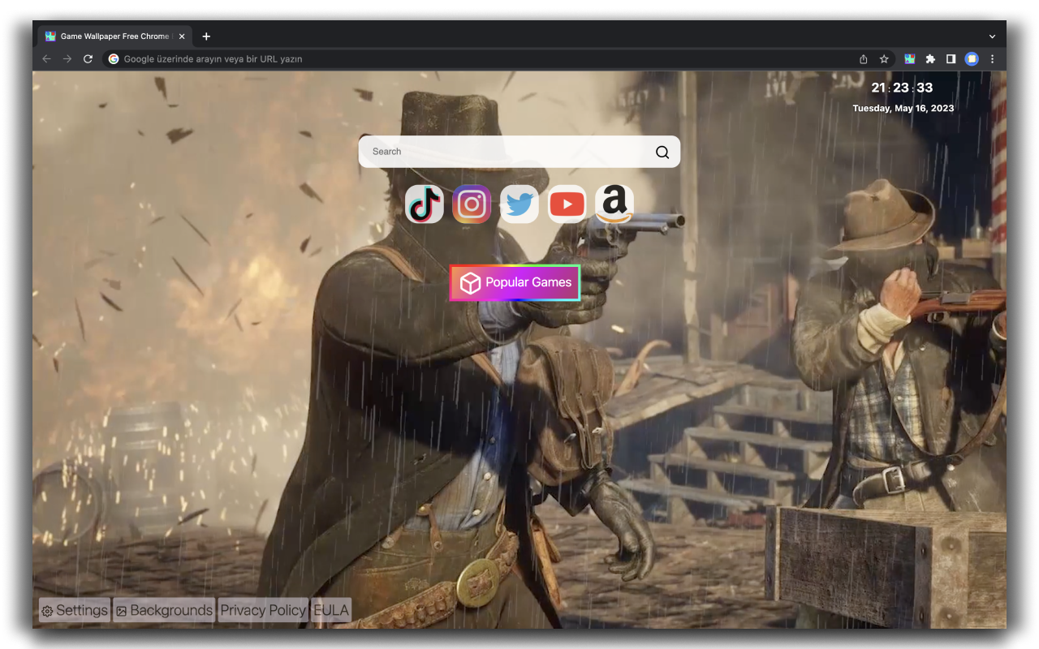Open a new browser tab
The image size is (1039, 649).
coord(206,36)
